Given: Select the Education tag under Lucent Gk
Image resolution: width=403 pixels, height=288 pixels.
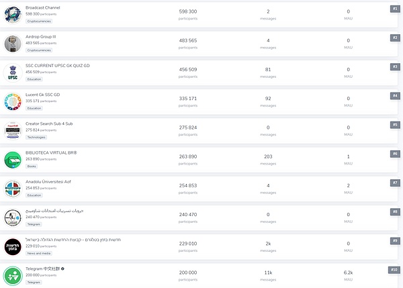Looking at the screenshot, I should click(34, 108).
